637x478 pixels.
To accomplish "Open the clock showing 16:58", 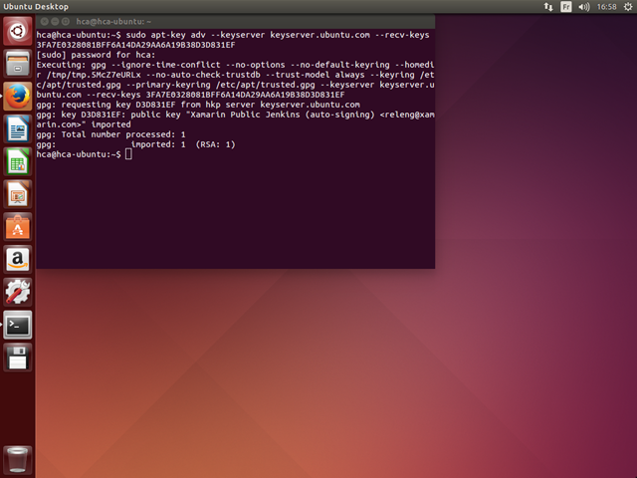I will point(606,7).
